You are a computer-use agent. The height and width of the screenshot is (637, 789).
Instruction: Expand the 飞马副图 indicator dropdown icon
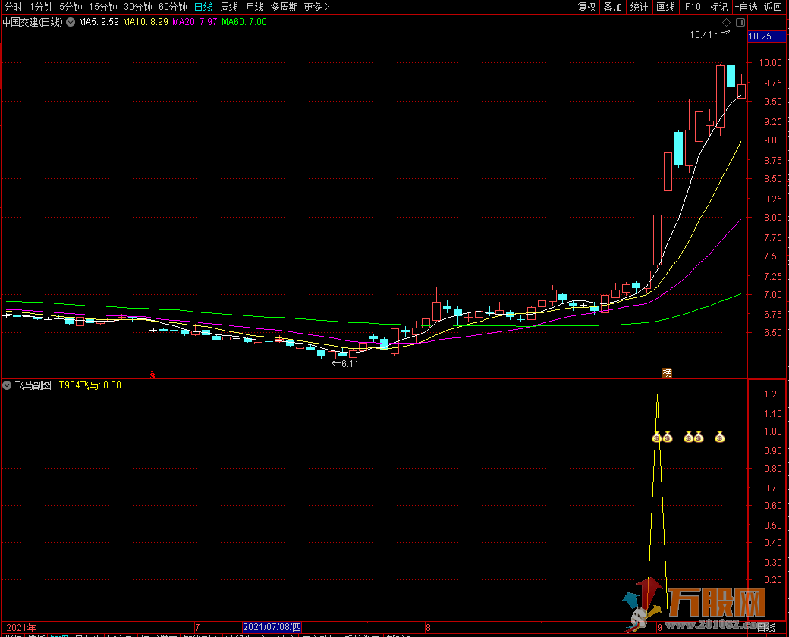point(7,385)
